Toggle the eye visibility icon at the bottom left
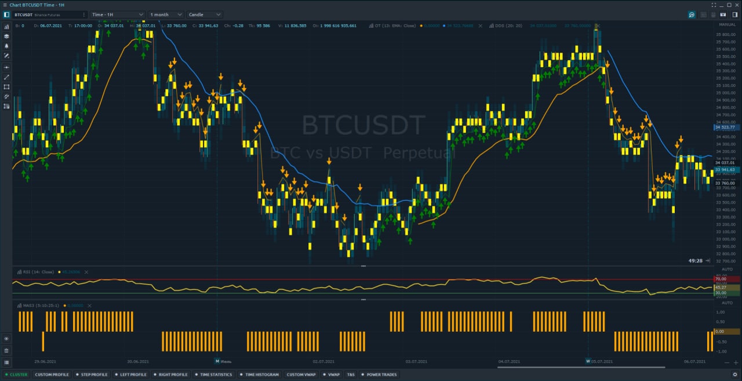 point(6,339)
